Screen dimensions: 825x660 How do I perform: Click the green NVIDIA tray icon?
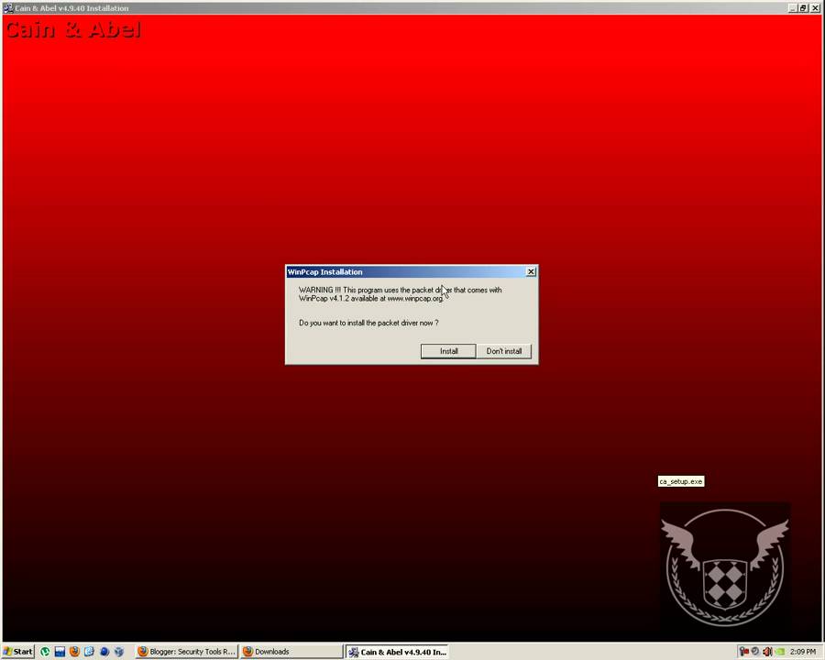click(x=779, y=652)
